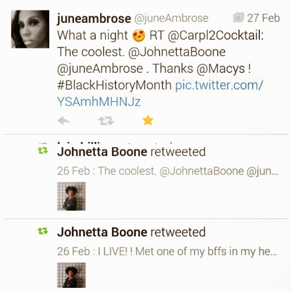Open thumbnail under 'The coolest' retweet
The height and width of the screenshot is (291, 291).
[71, 196]
